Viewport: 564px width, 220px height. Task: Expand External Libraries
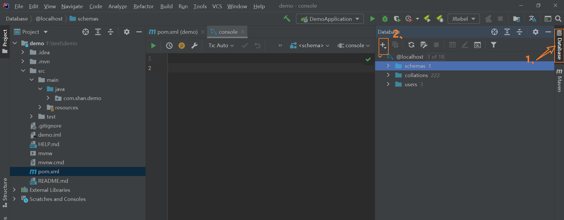coord(14,190)
